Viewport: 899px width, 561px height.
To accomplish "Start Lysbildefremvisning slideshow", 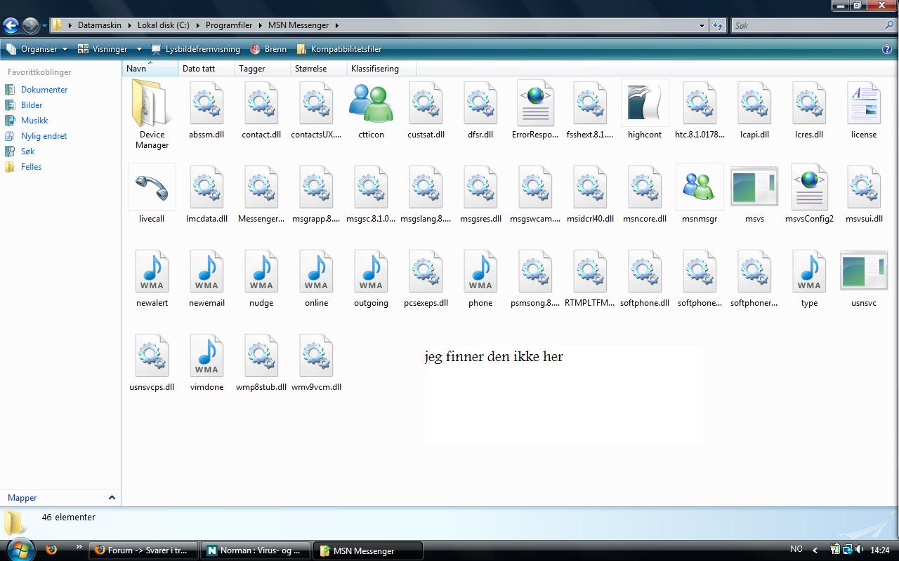I will pos(195,49).
